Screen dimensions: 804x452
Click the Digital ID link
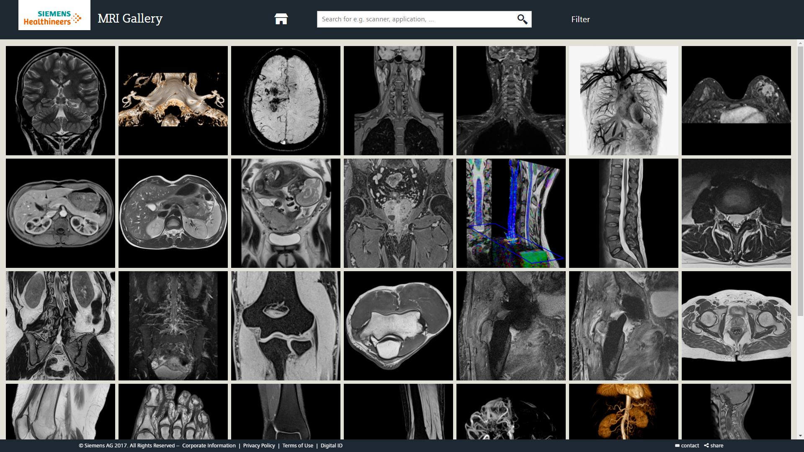coord(331,445)
